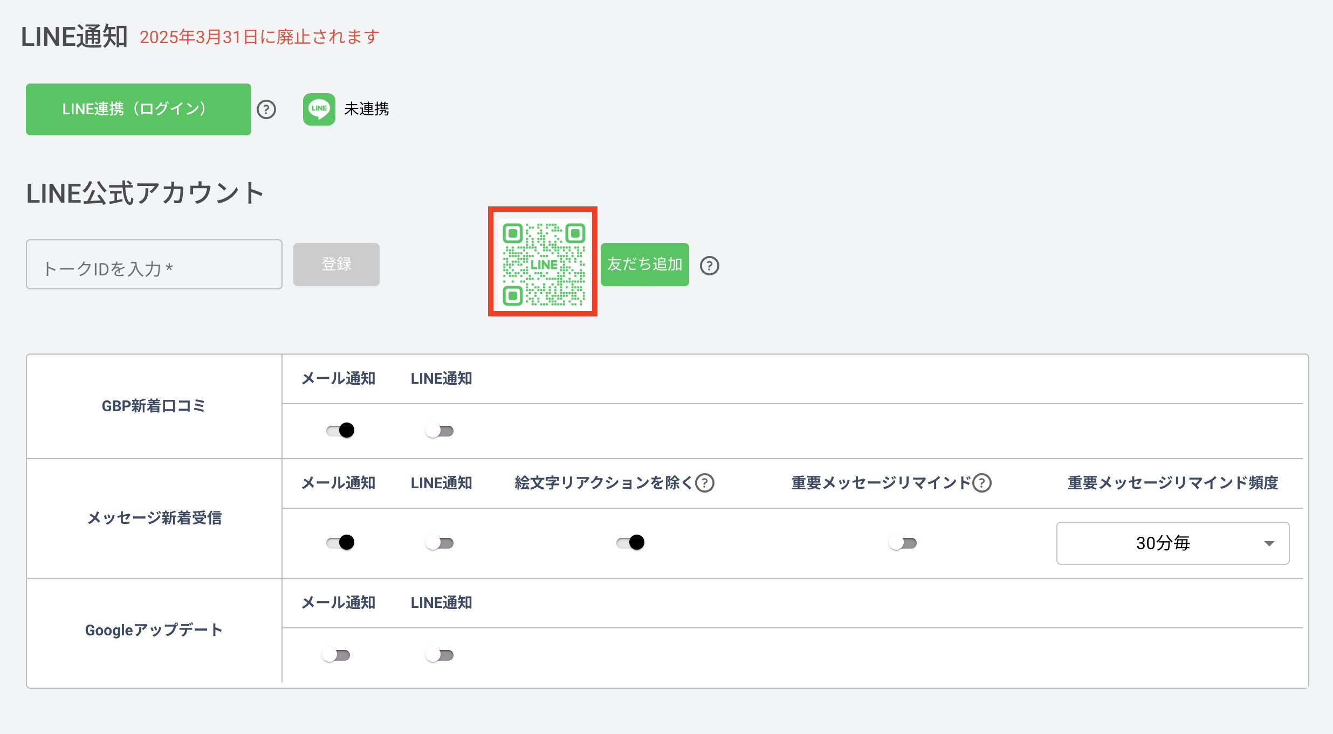Click the LINE連携（ログイン）button
The width and height of the screenshot is (1333, 734).
pyautogui.click(x=138, y=109)
